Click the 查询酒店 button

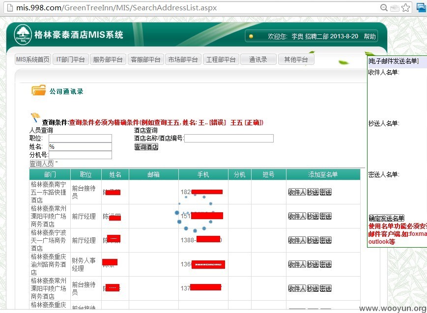146,147
